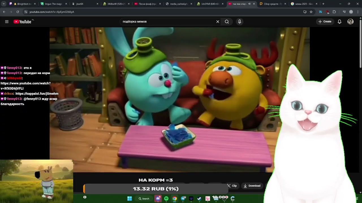The height and width of the screenshot is (203, 362).
Task: Click the donation goal progress bar
Action: [x=156, y=189]
